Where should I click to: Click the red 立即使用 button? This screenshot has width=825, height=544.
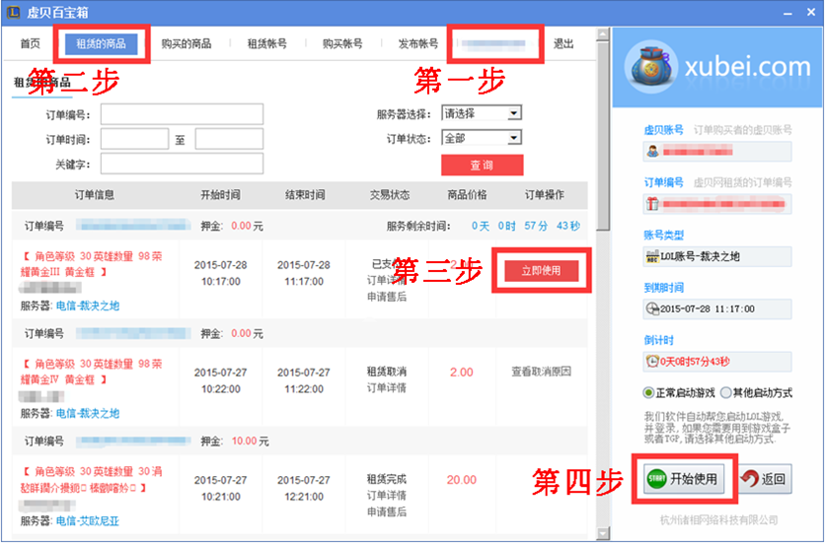click(x=540, y=271)
